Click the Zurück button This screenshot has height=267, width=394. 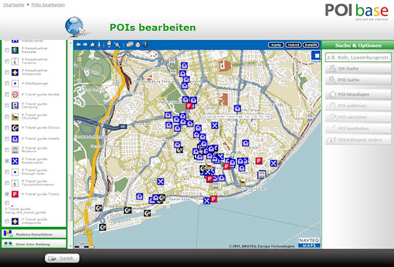click(62, 258)
